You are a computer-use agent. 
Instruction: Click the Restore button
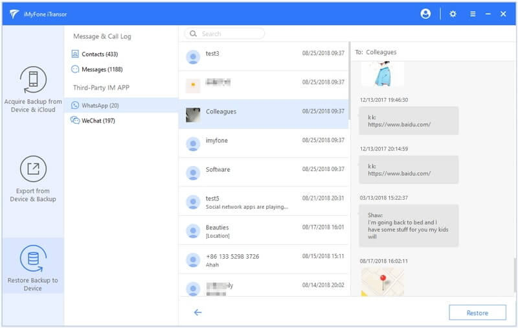coord(477,312)
